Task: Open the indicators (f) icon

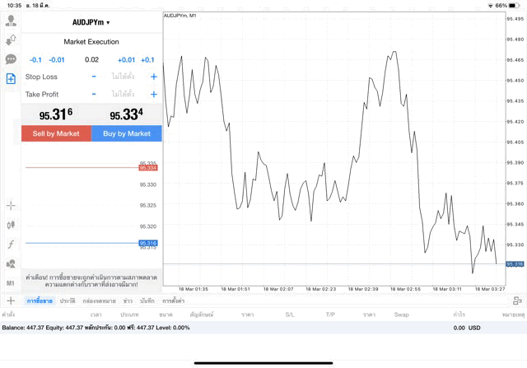Action: 11,245
